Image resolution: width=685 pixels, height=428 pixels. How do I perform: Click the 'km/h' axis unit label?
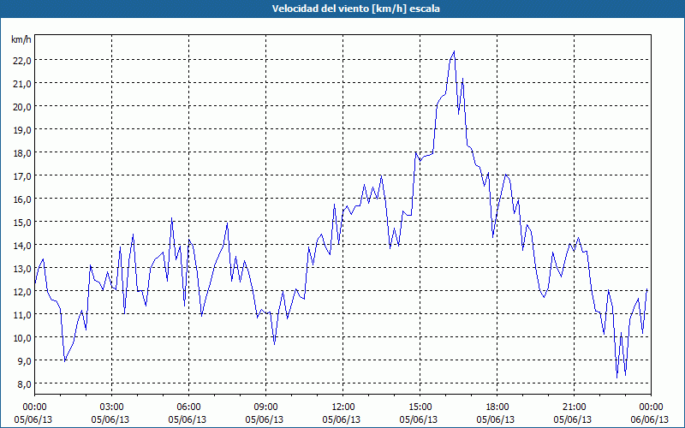pos(21,39)
